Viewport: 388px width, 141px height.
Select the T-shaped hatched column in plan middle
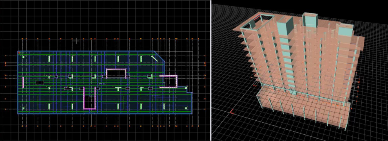[x=118, y=88]
